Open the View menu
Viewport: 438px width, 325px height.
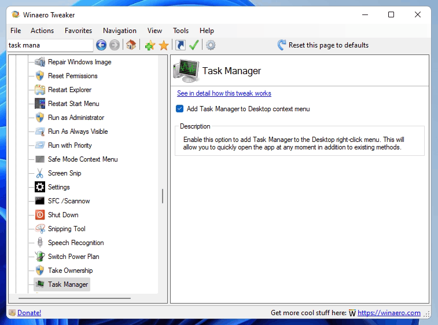click(154, 31)
